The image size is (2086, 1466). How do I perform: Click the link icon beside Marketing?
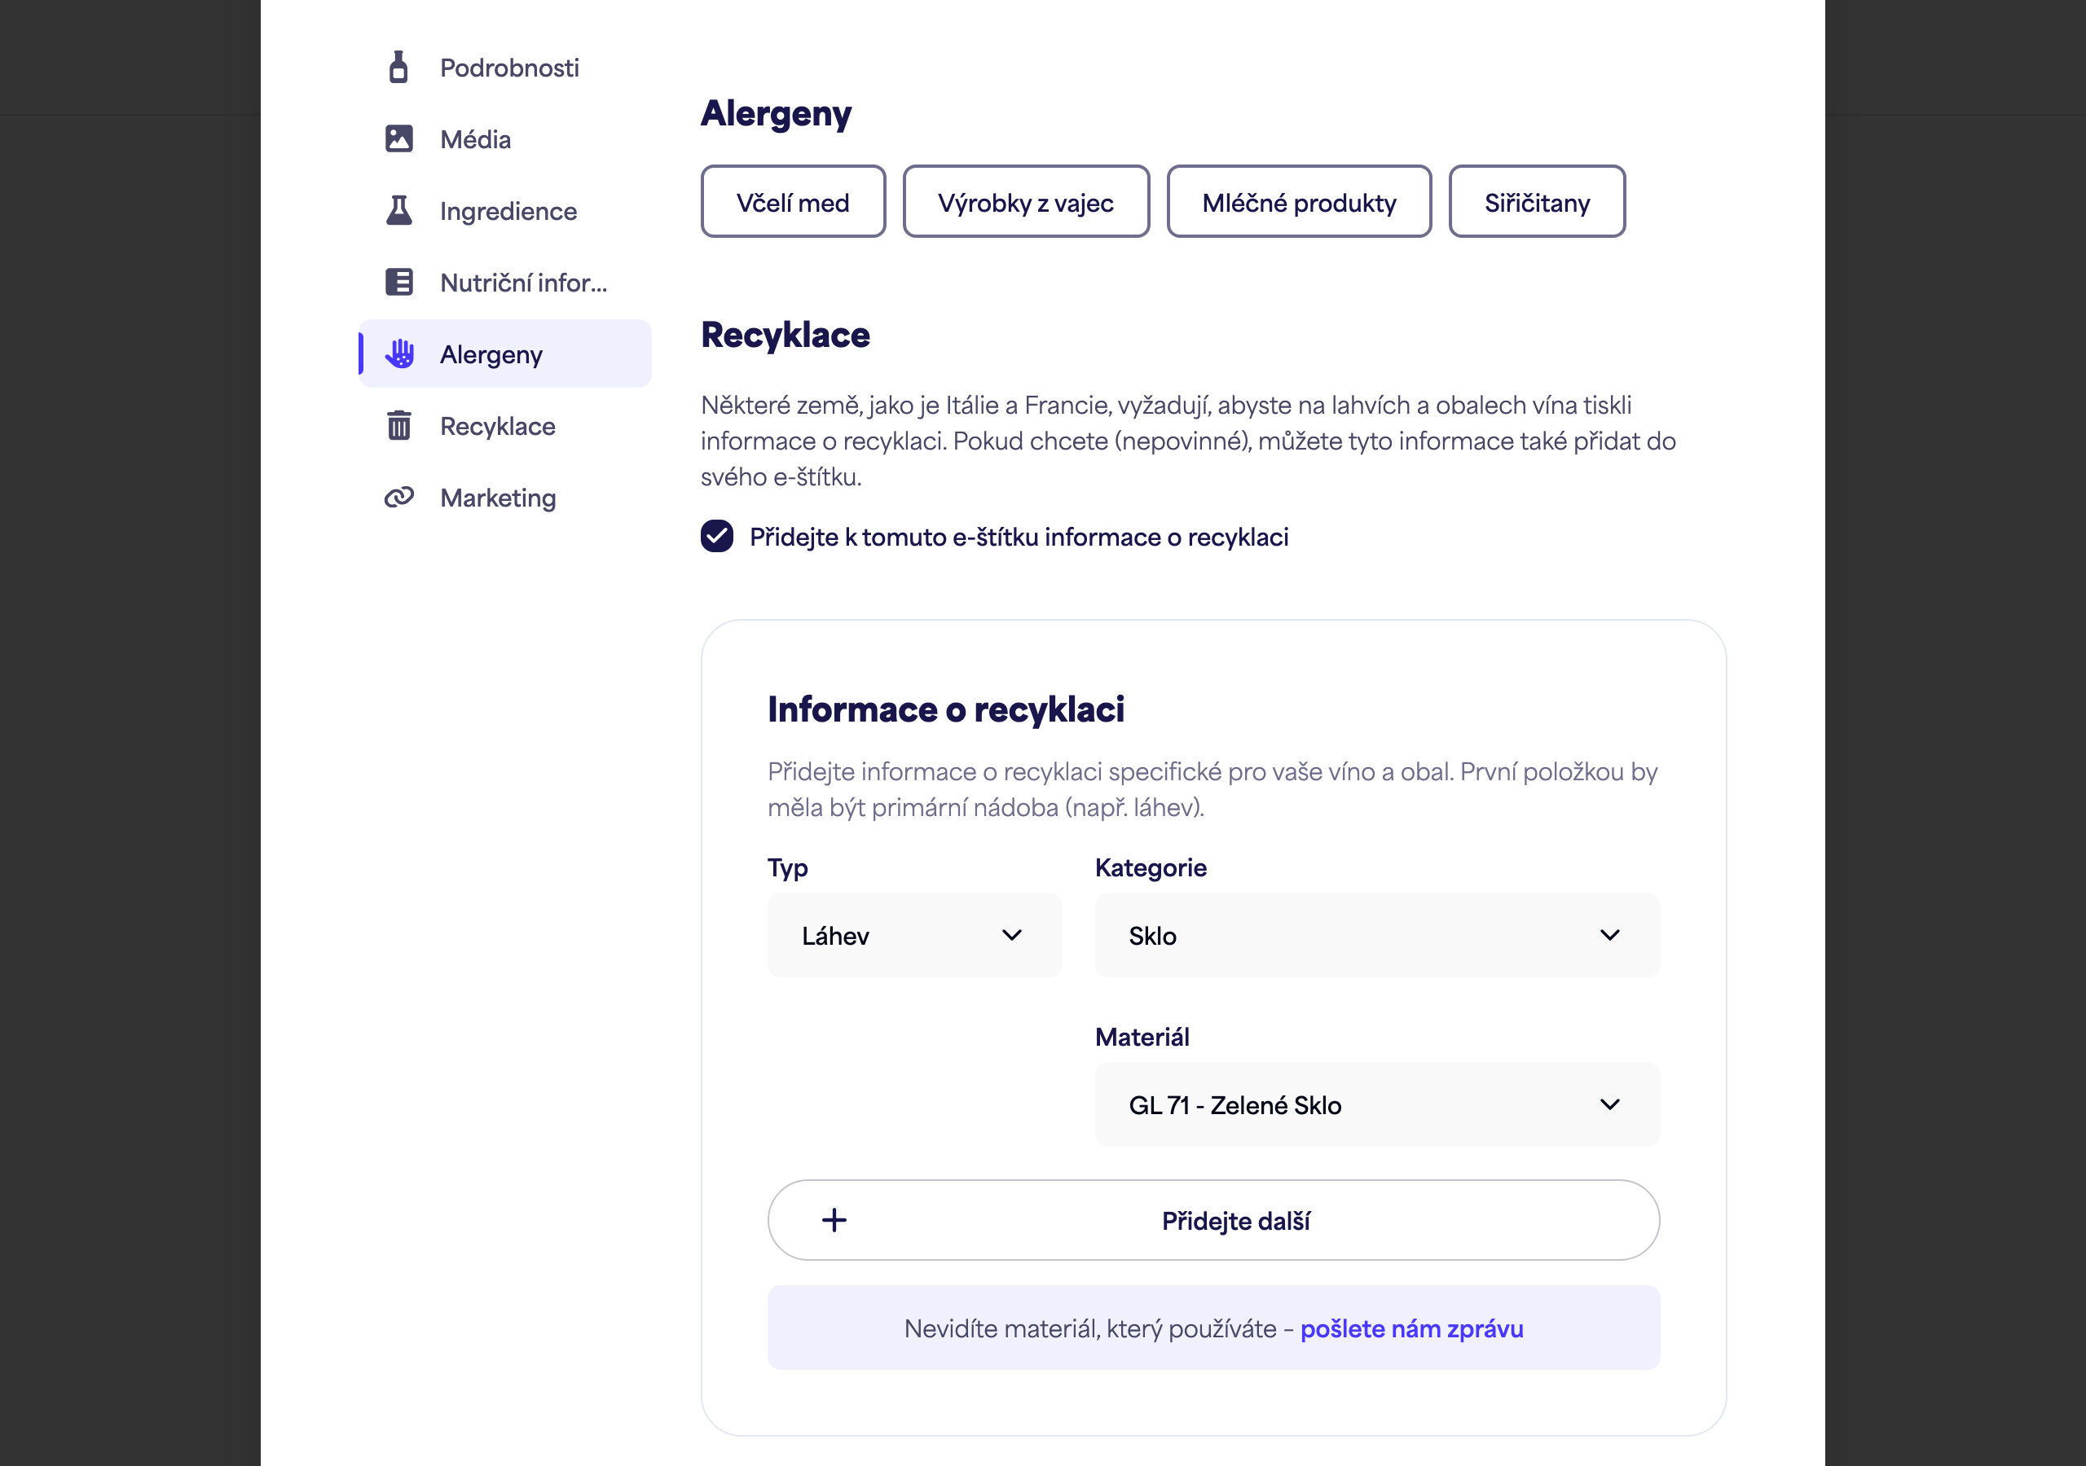pyautogui.click(x=398, y=498)
